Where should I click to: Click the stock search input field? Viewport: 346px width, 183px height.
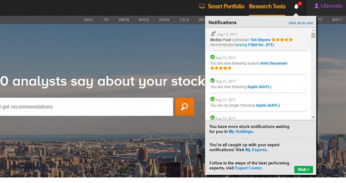(x=86, y=107)
